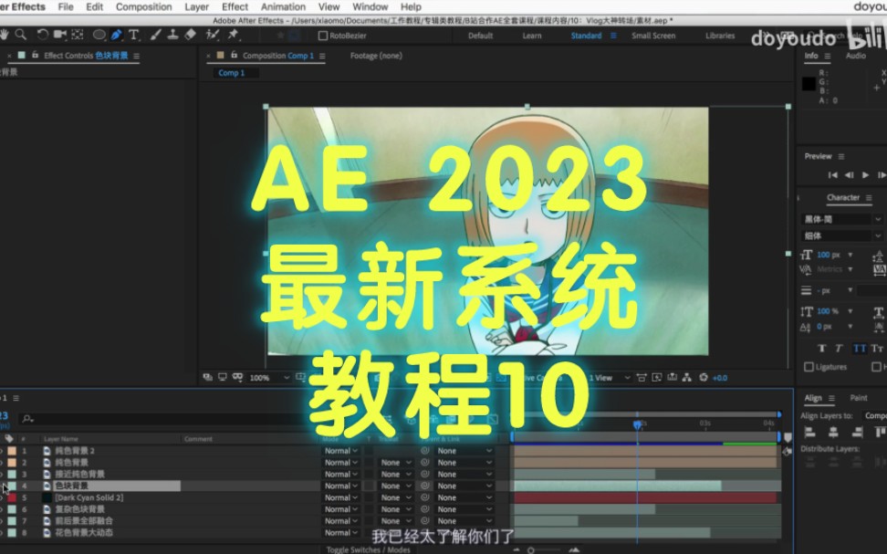
Task: Select the Zoom tool
Action: pyautogui.click(x=21, y=35)
